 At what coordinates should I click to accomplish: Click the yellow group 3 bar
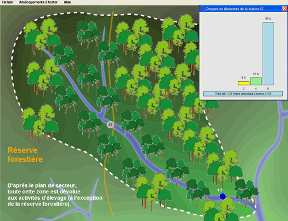pyautogui.click(x=244, y=83)
